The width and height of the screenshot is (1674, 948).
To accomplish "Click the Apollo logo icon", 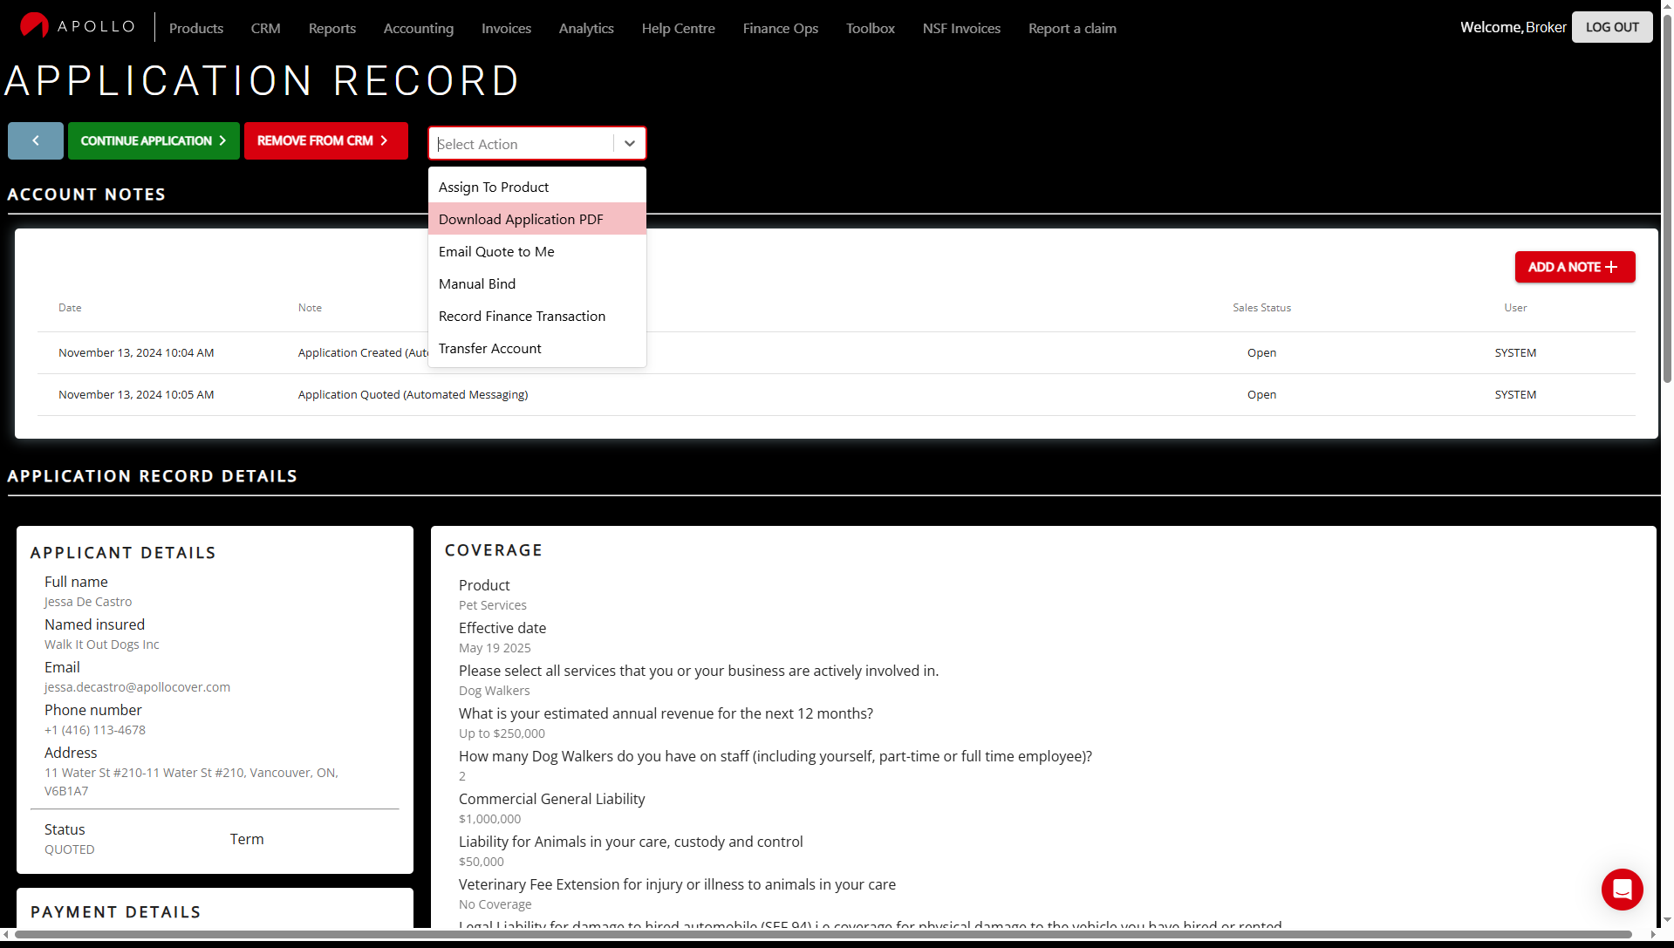I will pyautogui.click(x=34, y=26).
